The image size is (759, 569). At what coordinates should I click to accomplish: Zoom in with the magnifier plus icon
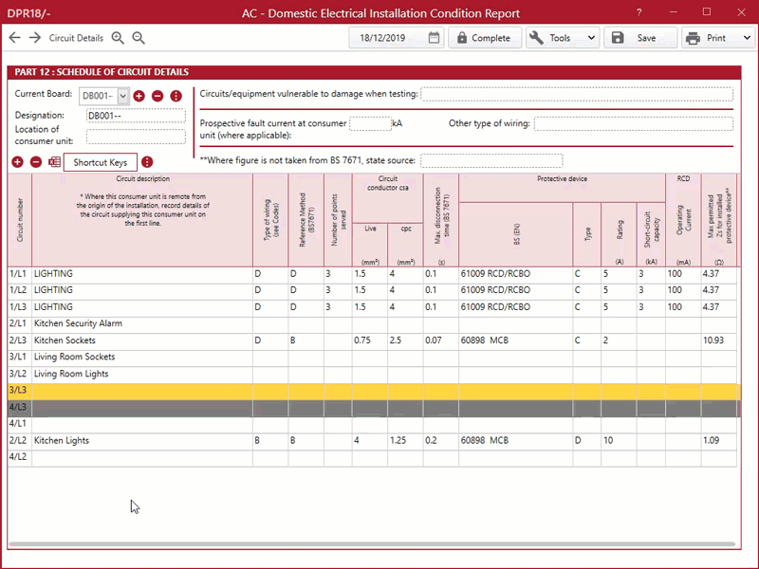118,38
